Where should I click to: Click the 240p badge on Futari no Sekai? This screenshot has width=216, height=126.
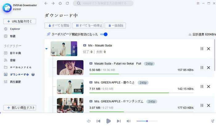pos(149,64)
